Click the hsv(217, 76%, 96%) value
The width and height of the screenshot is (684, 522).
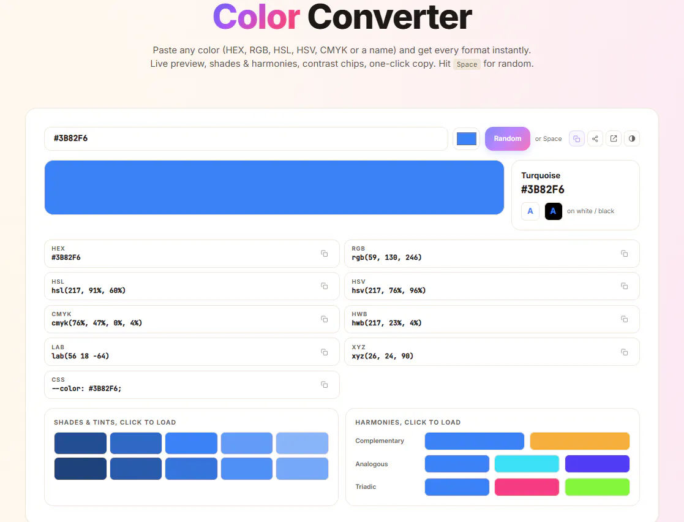click(x=389, y=290)
